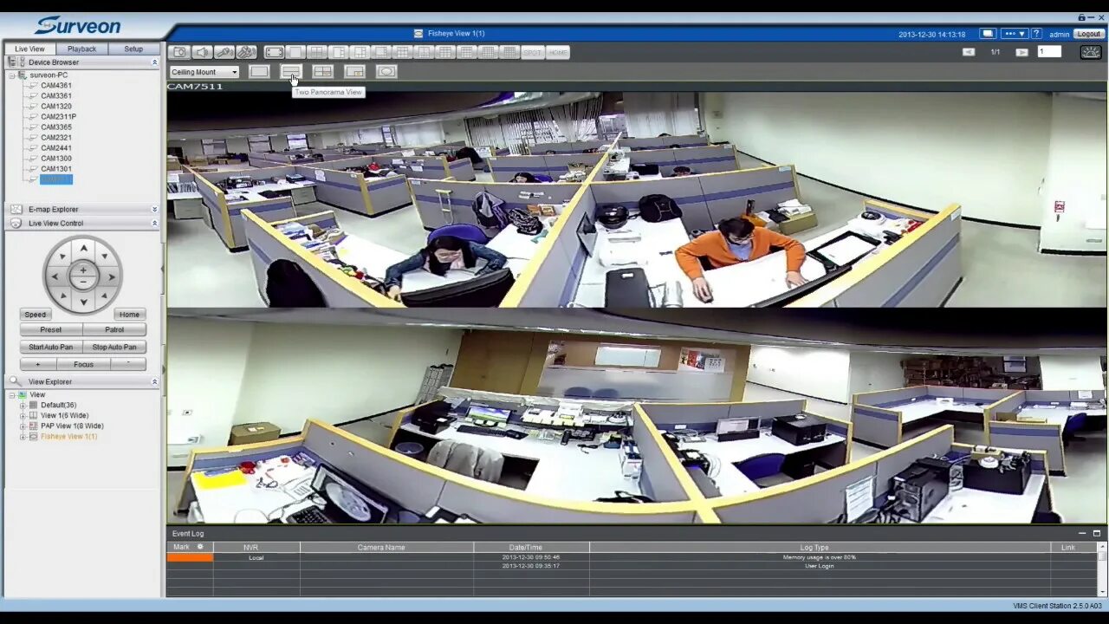Click the SPOT button

(533, 53)
